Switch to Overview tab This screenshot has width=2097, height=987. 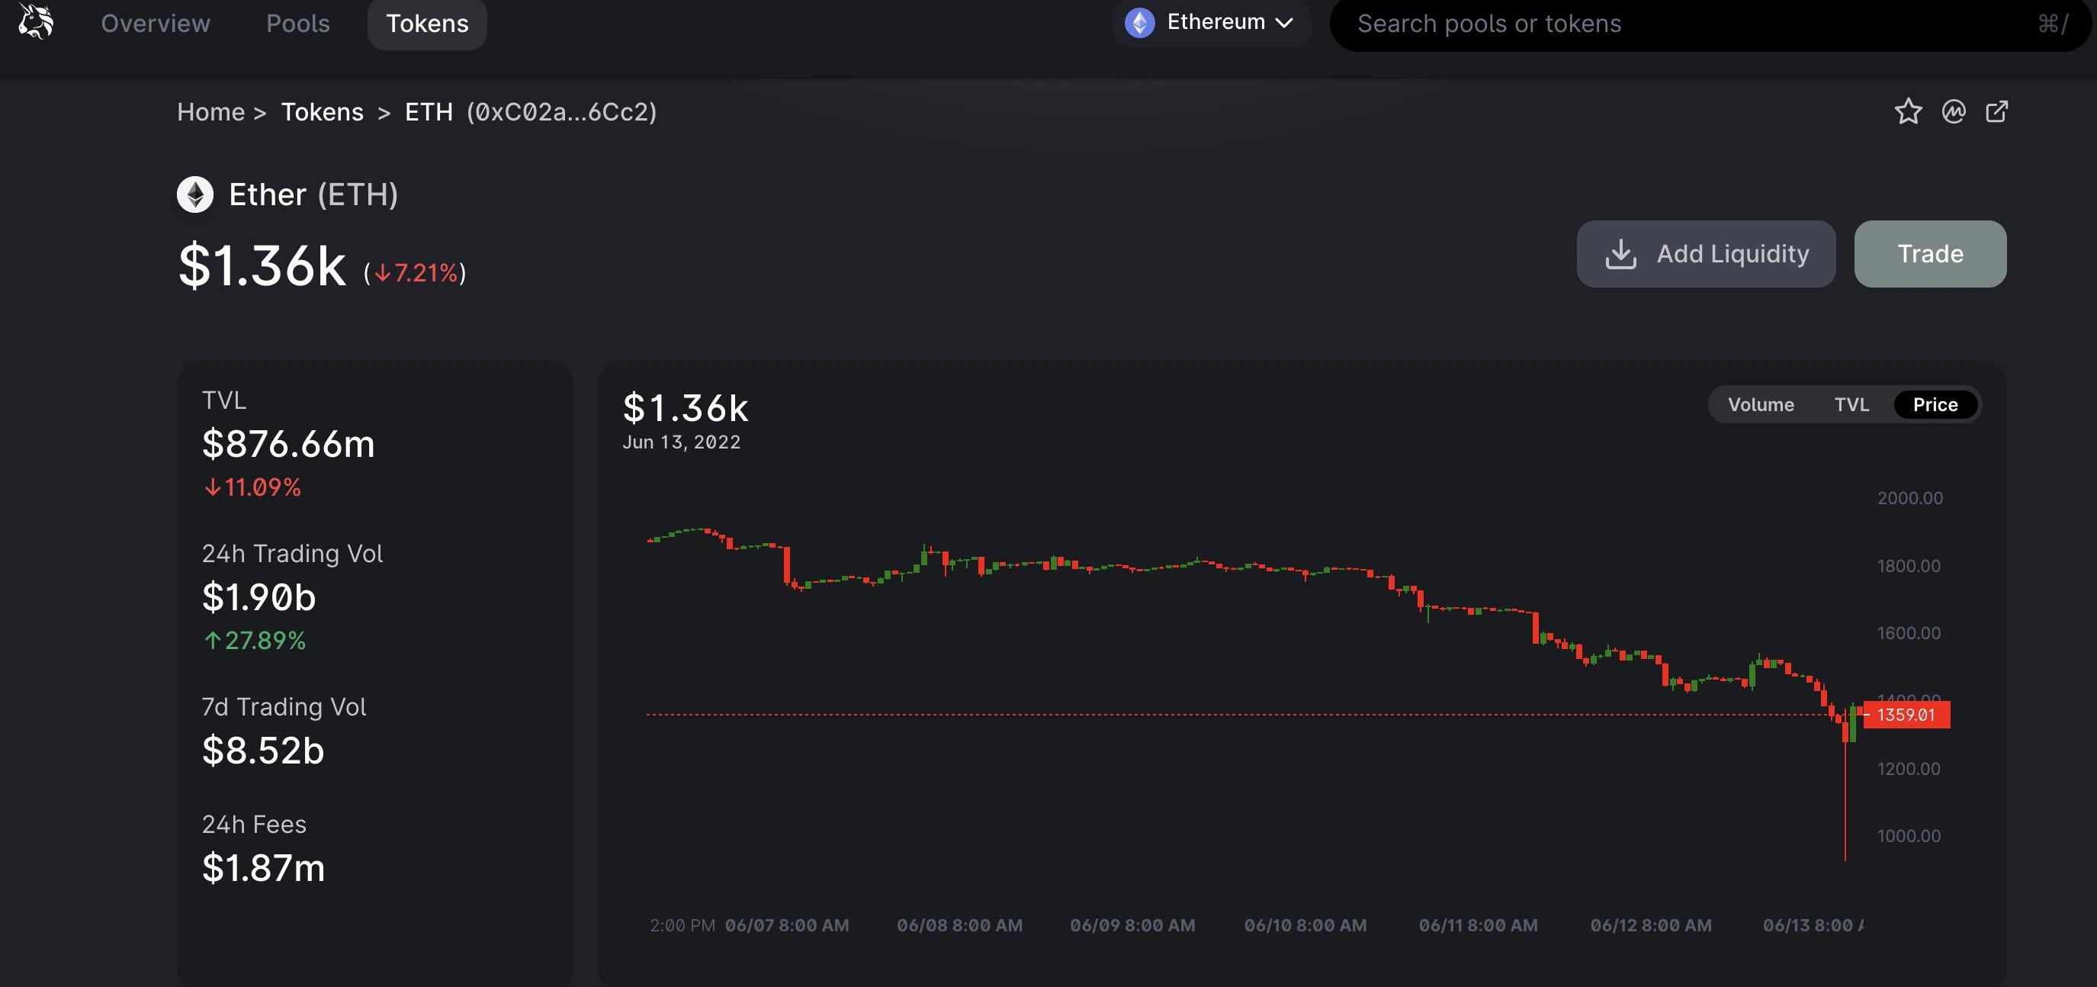[156, 24]
